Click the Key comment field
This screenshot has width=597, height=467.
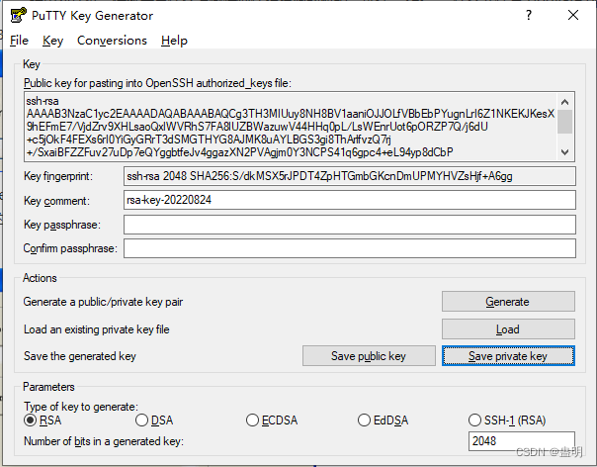click(350, 200)
